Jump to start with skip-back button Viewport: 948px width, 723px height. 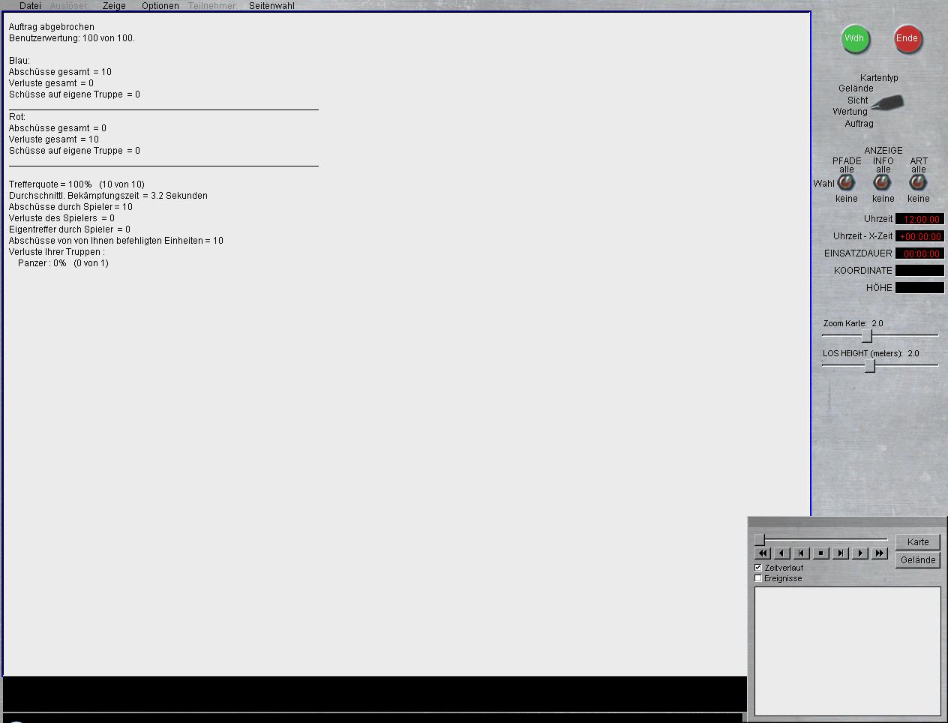(802, 553)
